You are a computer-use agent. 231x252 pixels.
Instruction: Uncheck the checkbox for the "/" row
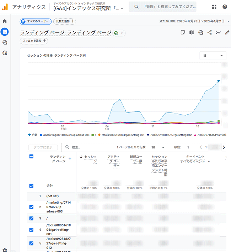[x=31, y=218]
